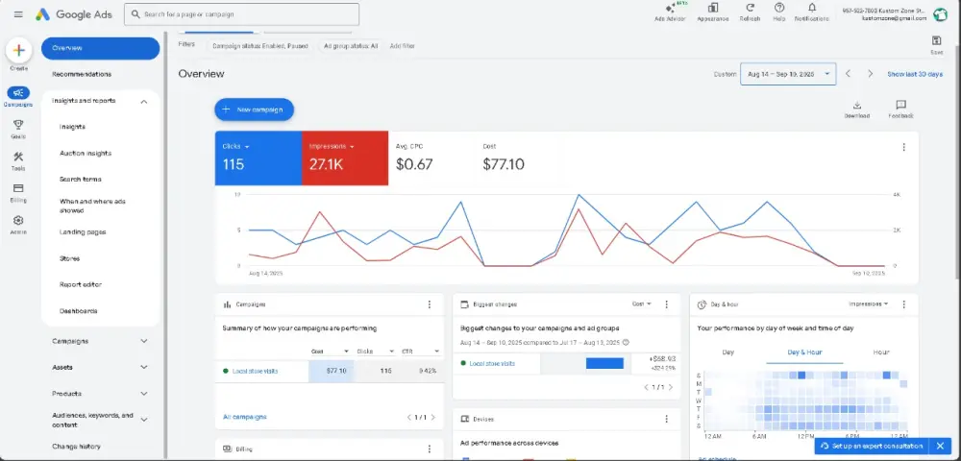Select the red Impressions metric tile

pyautogui.click(x=344, y=158)
